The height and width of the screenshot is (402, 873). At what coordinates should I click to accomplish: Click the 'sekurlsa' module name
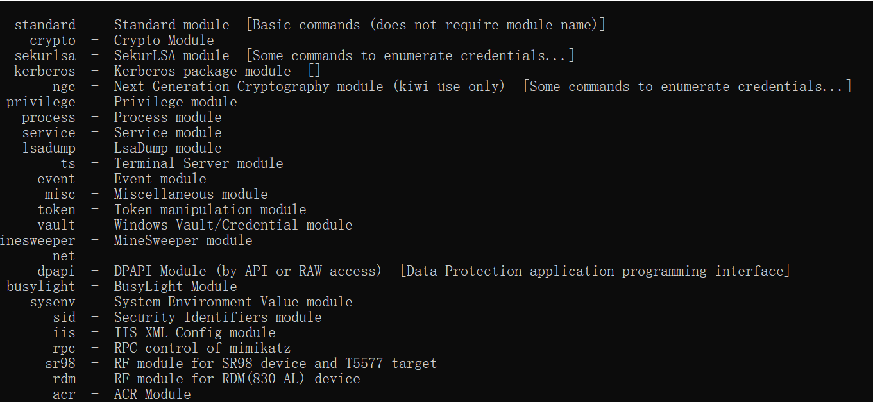(45, 56)
